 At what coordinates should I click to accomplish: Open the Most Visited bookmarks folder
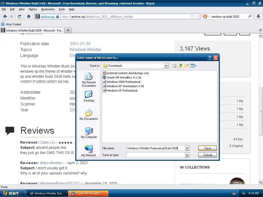(x=11, y=24)
